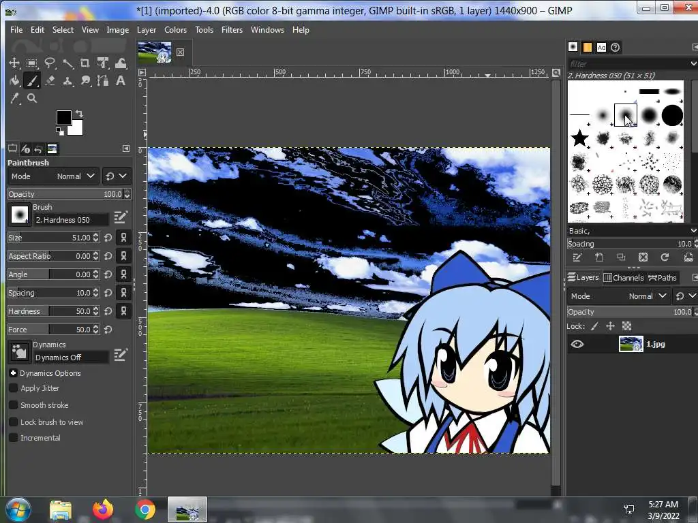Select the Move tool

tap(14, 63)
